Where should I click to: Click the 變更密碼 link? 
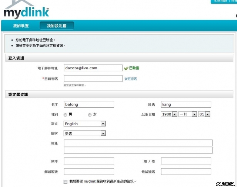[x=131, y=79]
